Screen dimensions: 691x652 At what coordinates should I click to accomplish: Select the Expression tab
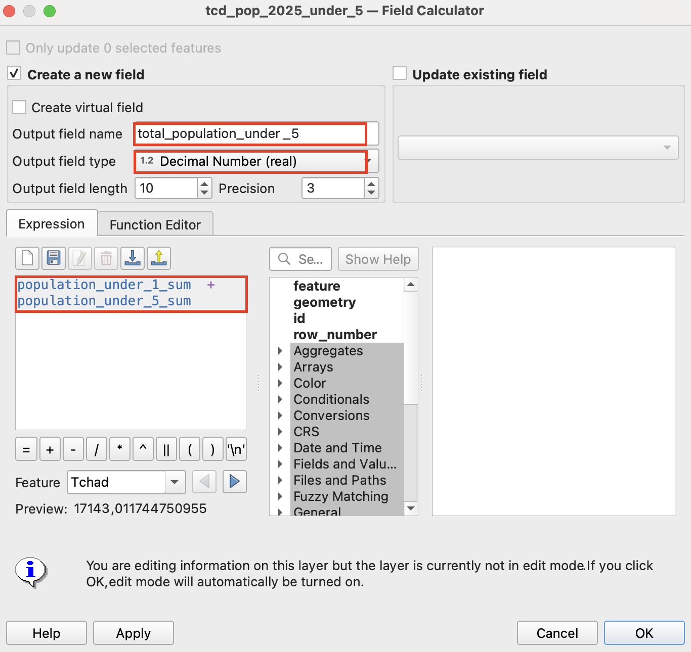pyautogui.click(x=52, y=224)
